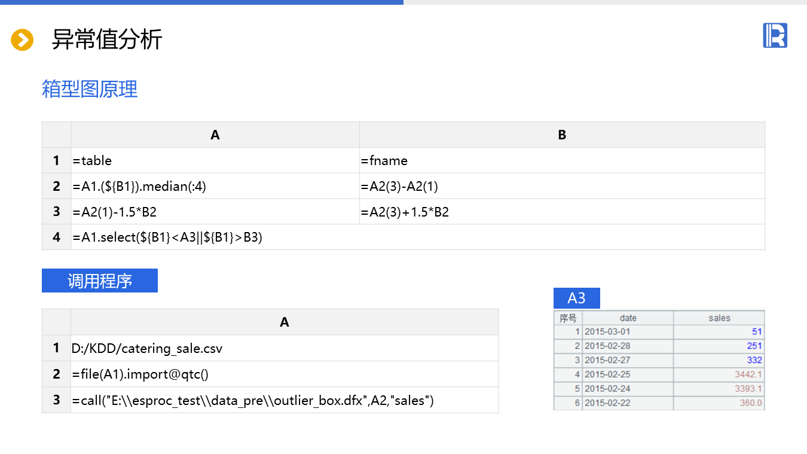Click the A3 blue result tab

pyautogui.click(x=576, y=298)
